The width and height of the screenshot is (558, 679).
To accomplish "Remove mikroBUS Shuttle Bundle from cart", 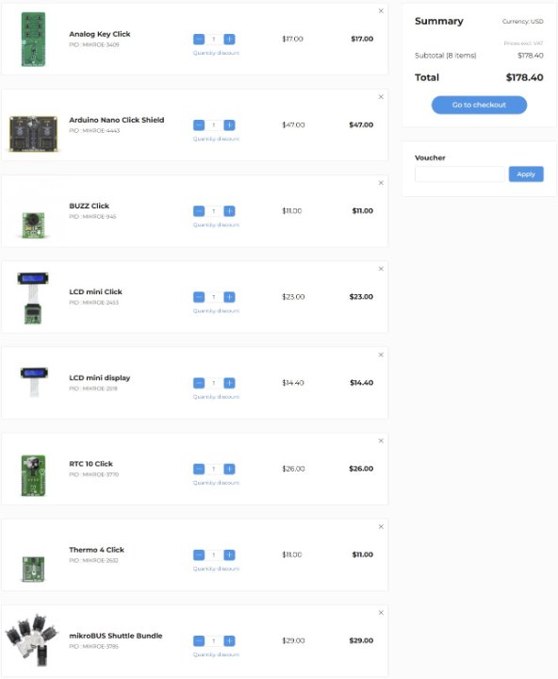I will [381, 613].
